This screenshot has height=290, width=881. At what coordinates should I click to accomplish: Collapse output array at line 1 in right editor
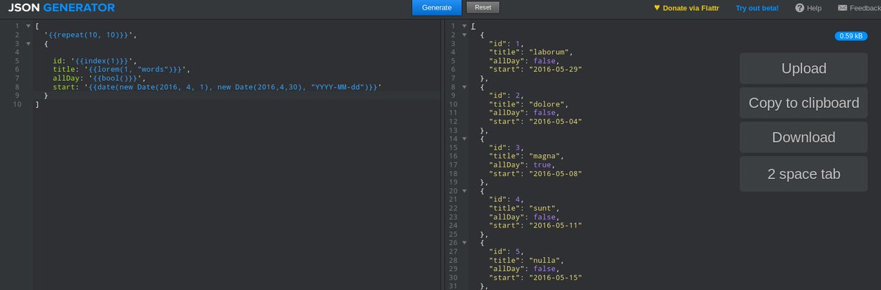point(464,26)
